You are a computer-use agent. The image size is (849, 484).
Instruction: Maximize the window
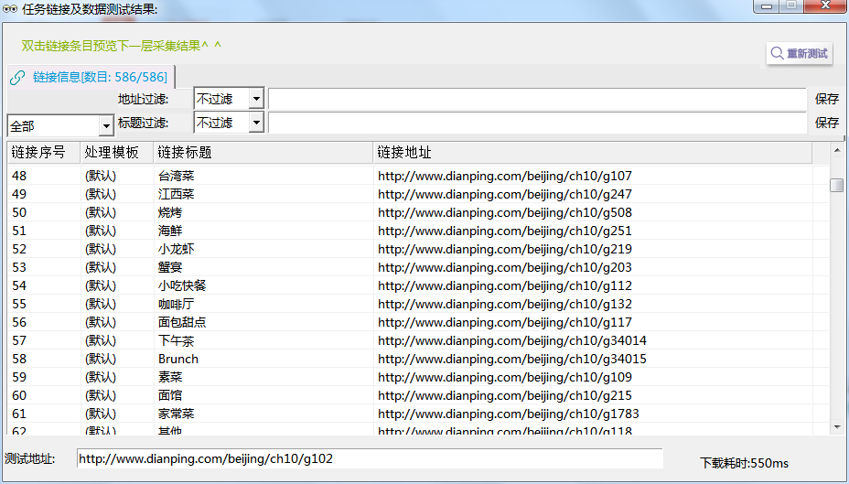tap(791, 6)
